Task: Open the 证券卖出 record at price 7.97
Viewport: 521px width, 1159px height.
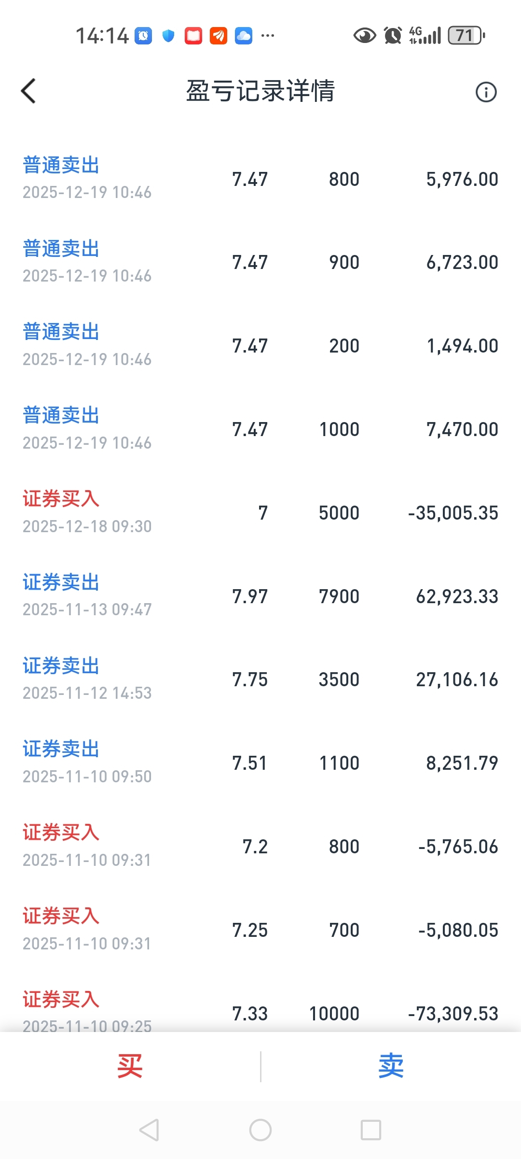Action: click(260, 596)
